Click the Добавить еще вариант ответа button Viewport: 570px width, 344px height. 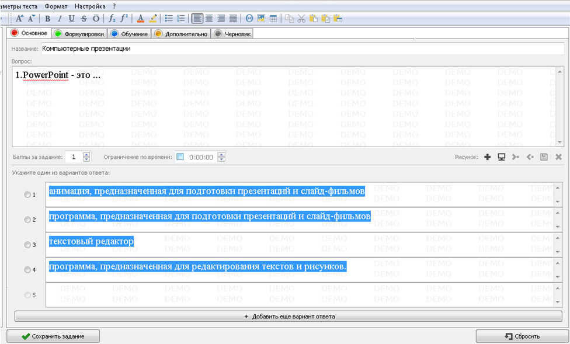289,317
